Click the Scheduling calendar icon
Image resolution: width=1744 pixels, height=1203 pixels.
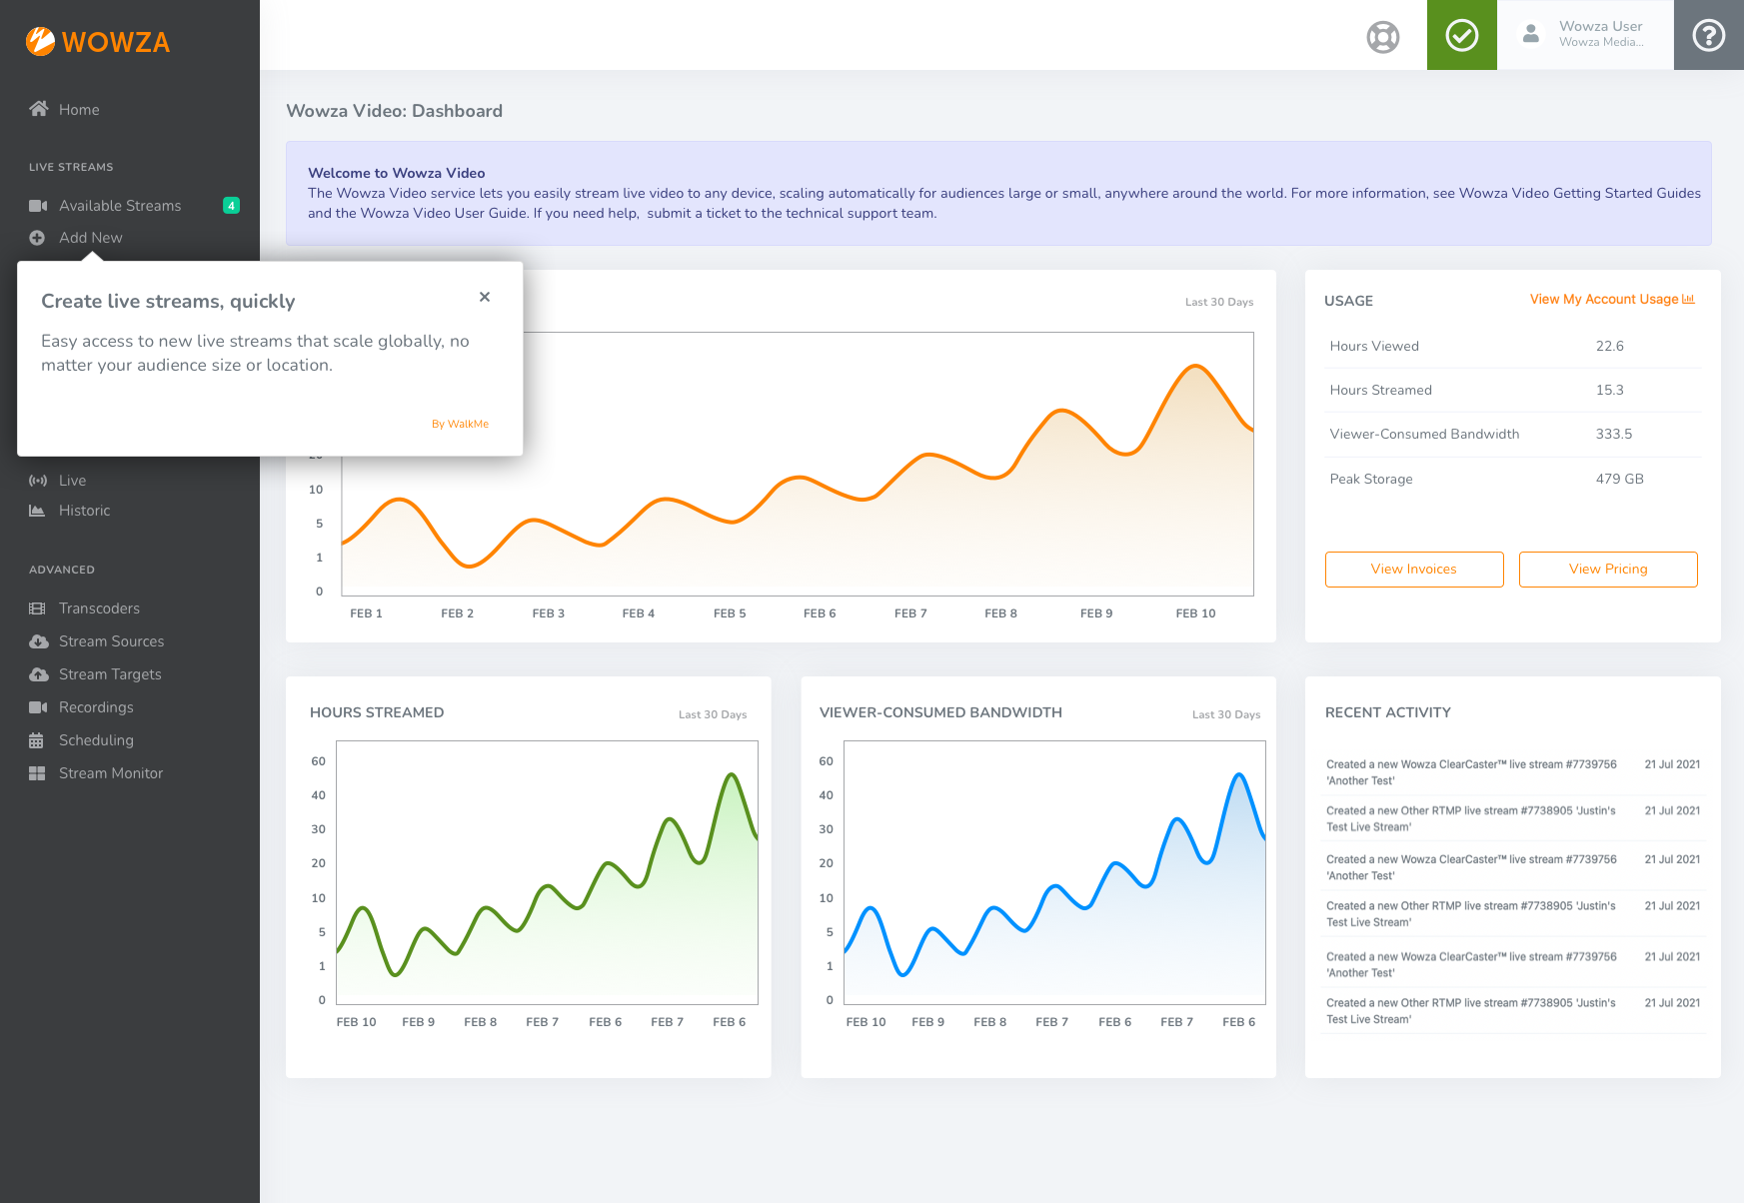click(x=36, y=740)
